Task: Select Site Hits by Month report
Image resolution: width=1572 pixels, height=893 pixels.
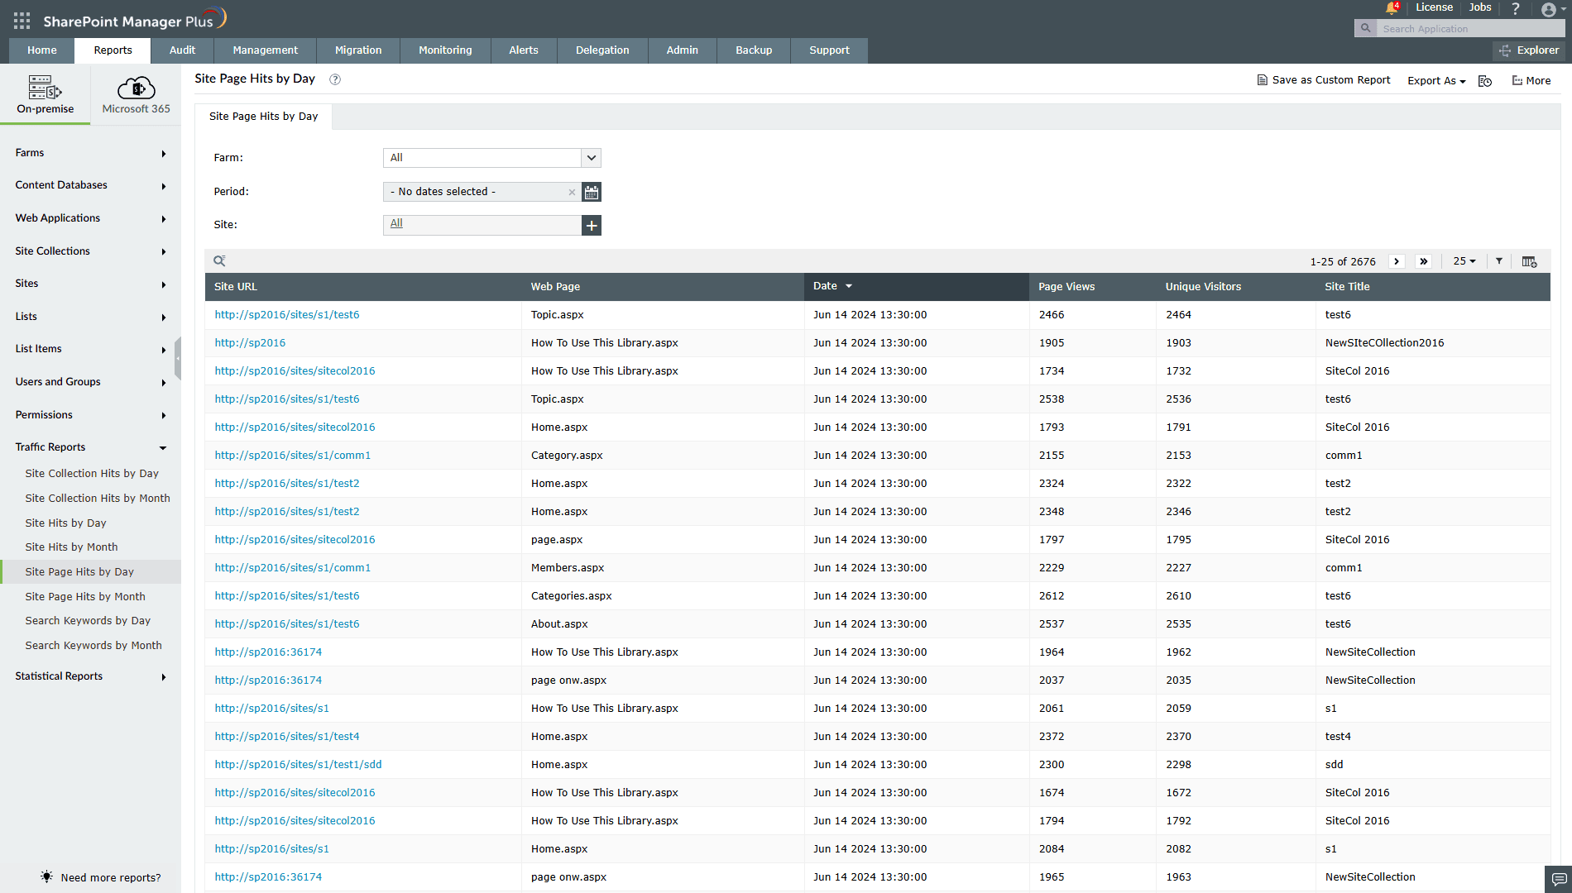Action: 71,547
